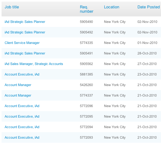The height and width of the screenshot is (143, 161).
Task: Open Account Executive, iAd req 5772095
Action: (22, 116)
